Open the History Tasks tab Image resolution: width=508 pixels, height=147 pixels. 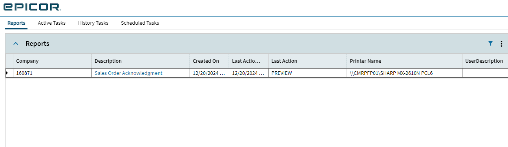click(x=93, y=23)
